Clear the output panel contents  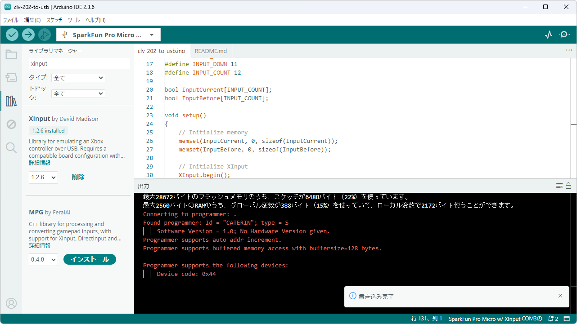tap(559, 186)
